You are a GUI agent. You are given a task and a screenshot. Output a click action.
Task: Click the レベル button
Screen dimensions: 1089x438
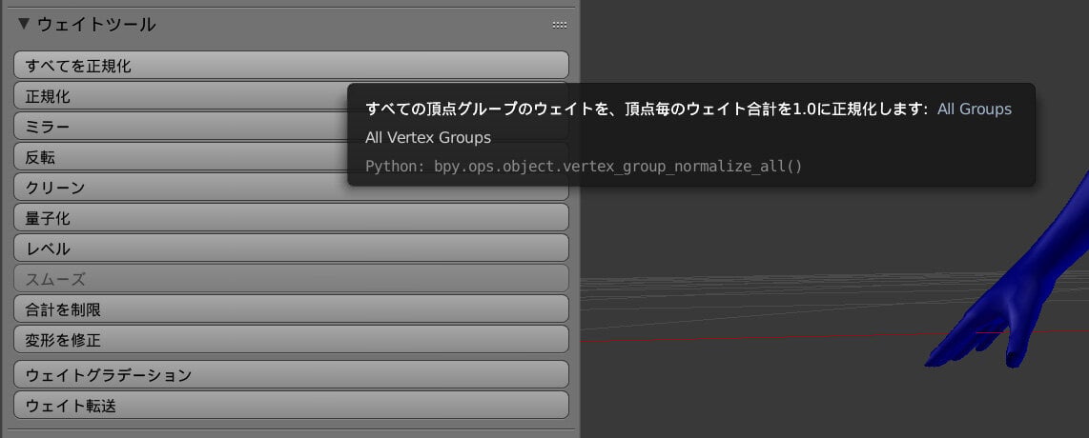pyautogui.click(x=291, y=249)
